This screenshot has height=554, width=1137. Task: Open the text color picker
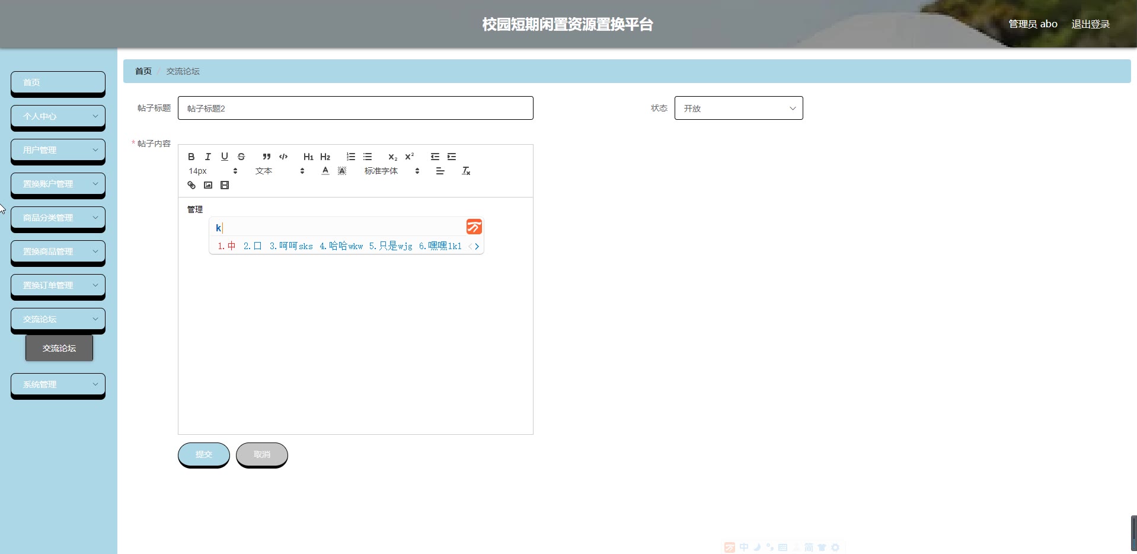click(325, 171)
